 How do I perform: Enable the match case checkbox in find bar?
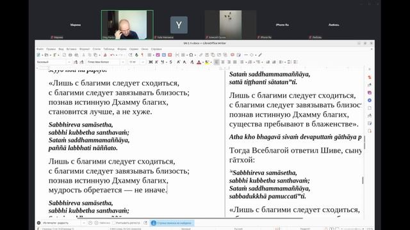coord(114,223)
